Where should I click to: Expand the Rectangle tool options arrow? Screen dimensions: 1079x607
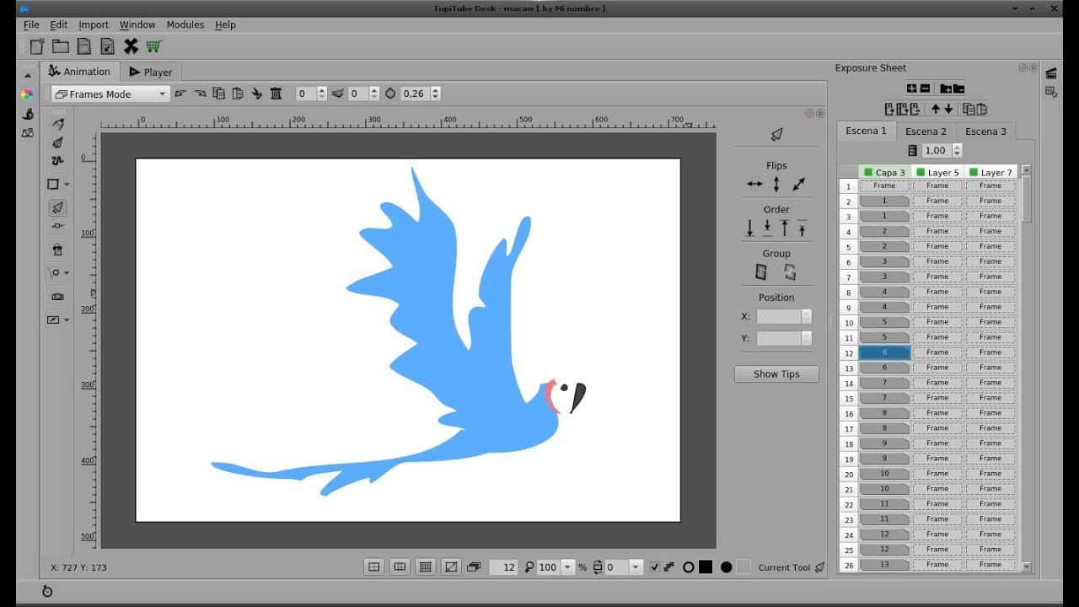[x=67, y=184]
